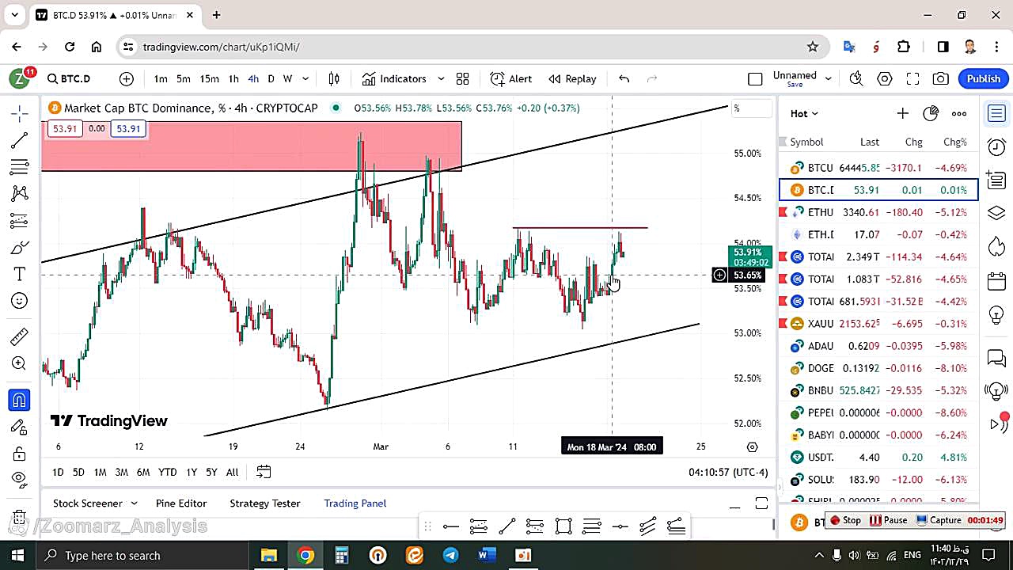Open the candle chart type selector

pos(334,78)
